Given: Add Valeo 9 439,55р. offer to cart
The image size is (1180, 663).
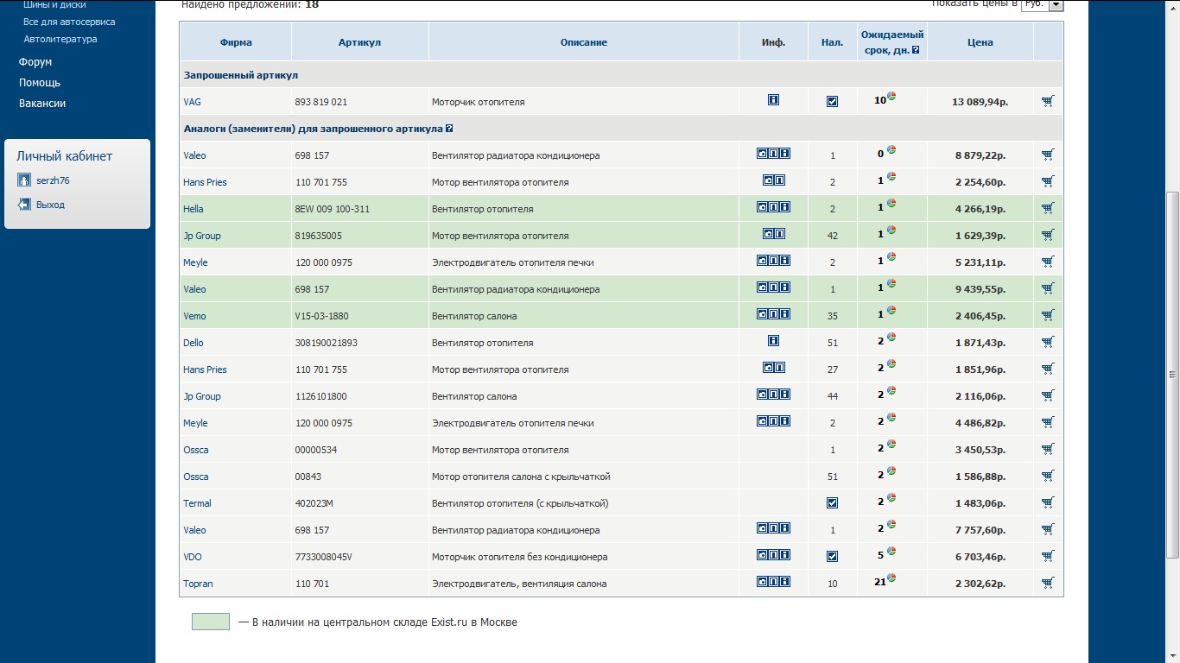Looking at the screenshot, I should pos(1048,288).
